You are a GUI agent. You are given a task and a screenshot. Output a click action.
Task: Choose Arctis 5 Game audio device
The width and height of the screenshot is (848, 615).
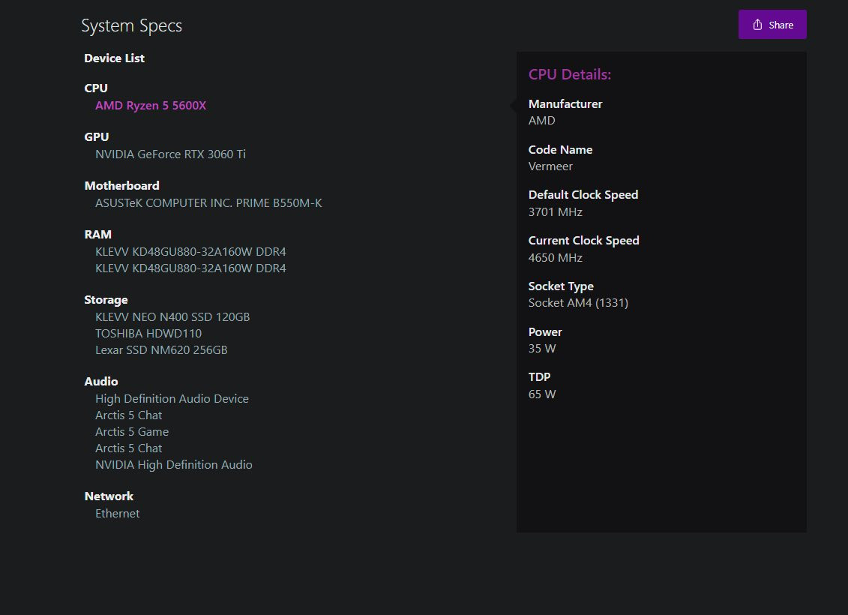pyautogui.click(x=132, y=432)
